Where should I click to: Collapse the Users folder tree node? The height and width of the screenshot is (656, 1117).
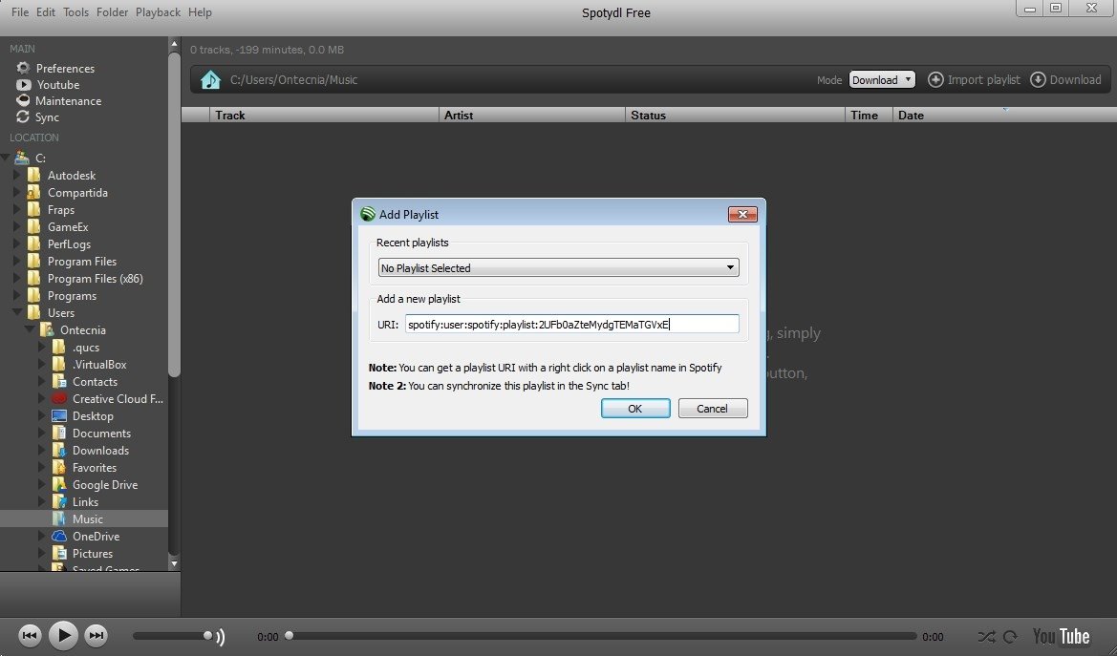click(17, 313)
